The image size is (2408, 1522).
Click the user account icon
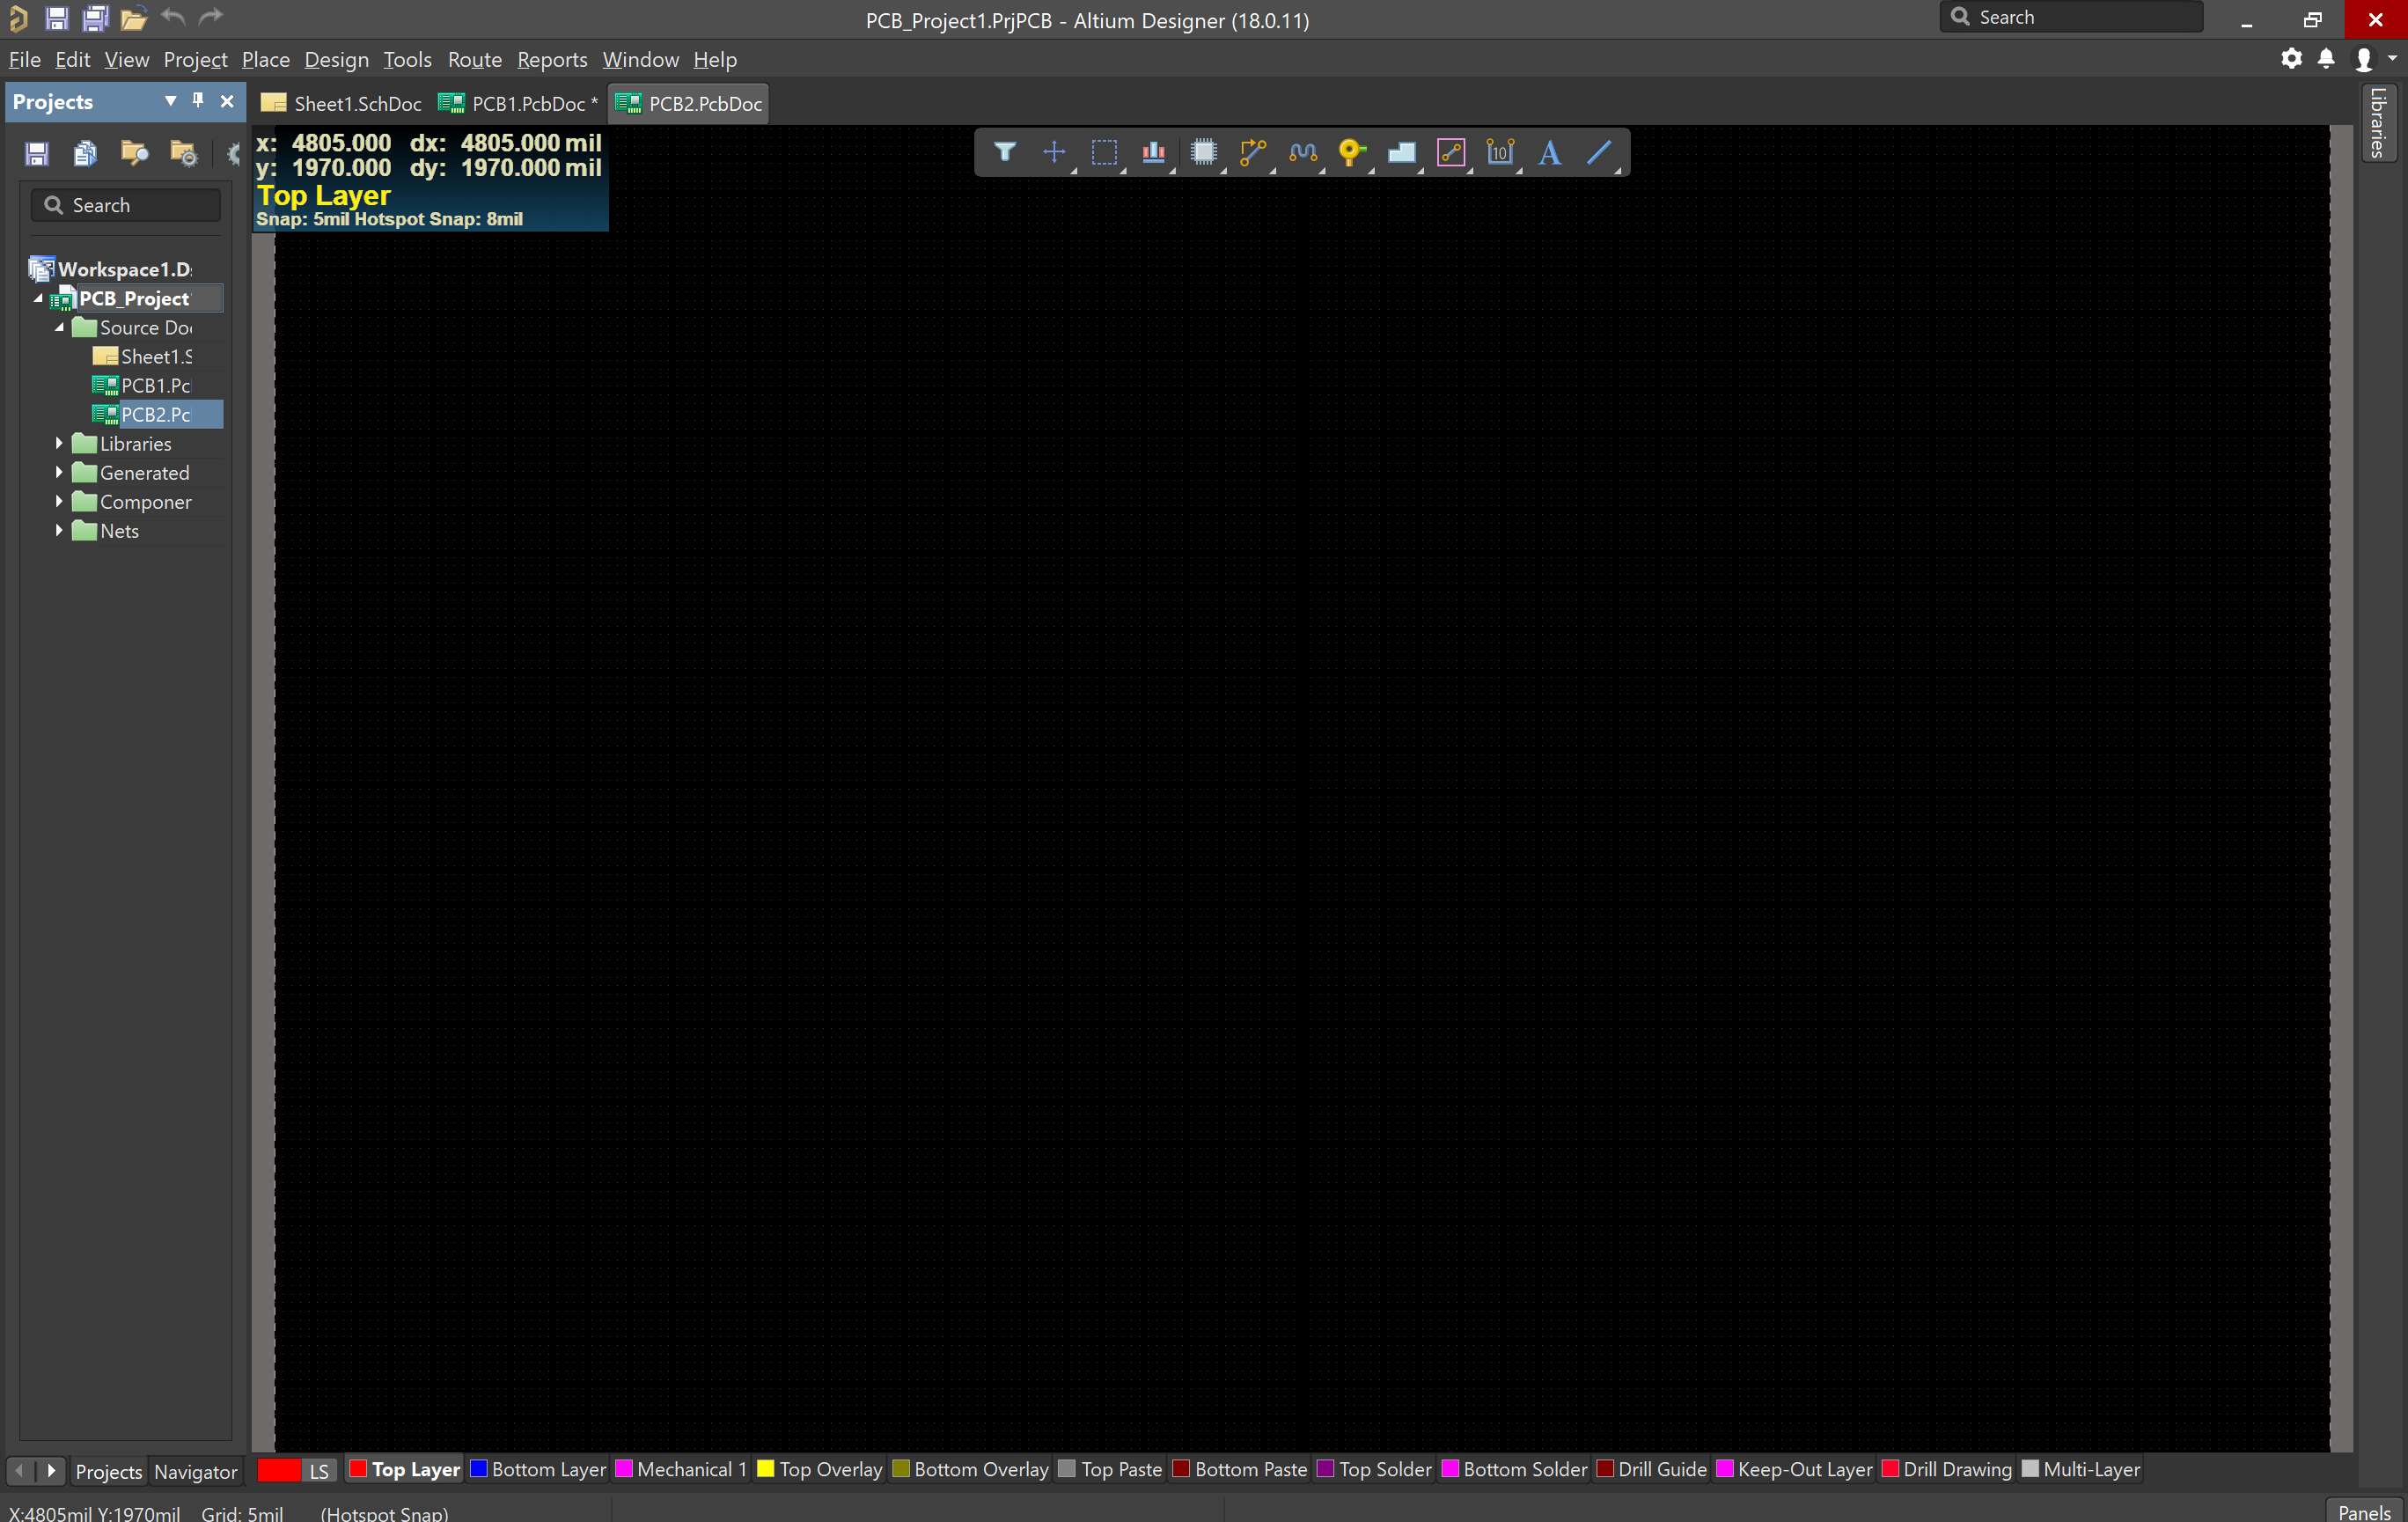2363,60
